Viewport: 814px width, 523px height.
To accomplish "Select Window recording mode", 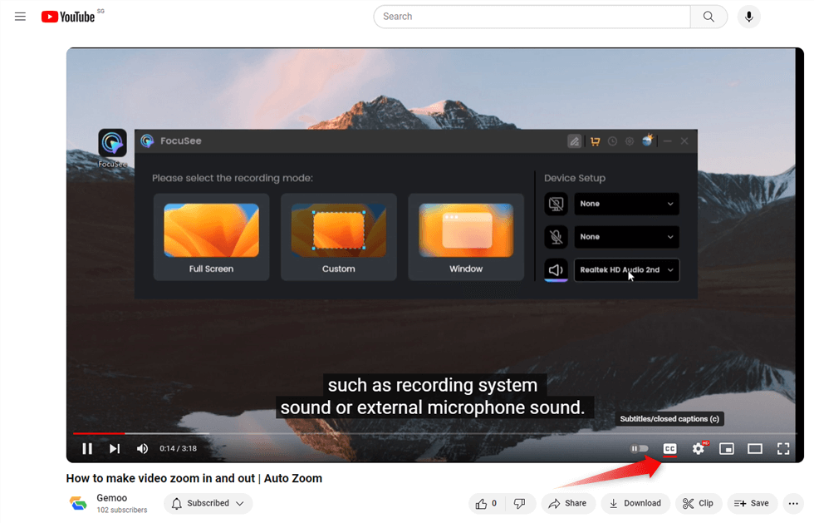I will 466,237.
